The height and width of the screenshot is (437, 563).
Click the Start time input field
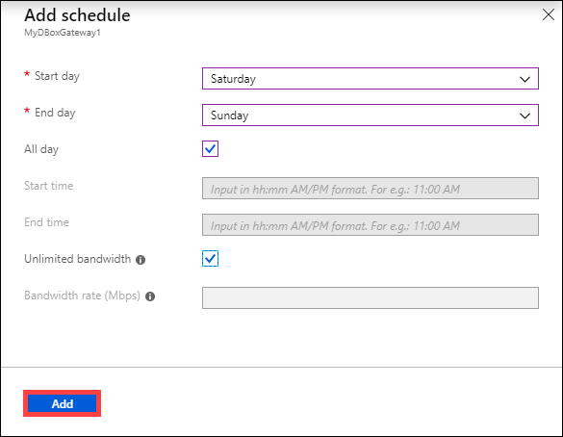371,188
